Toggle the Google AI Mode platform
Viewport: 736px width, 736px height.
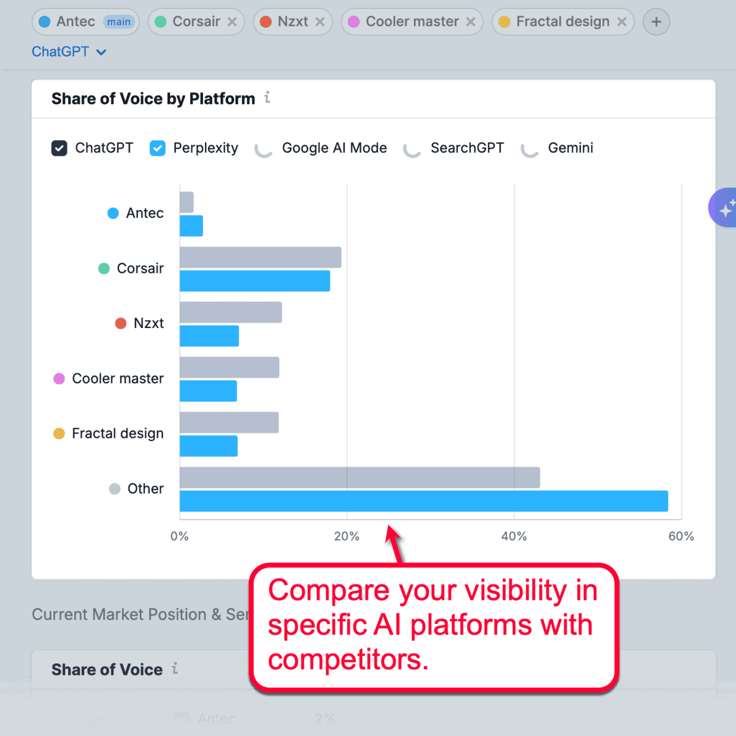pos(264,149)
